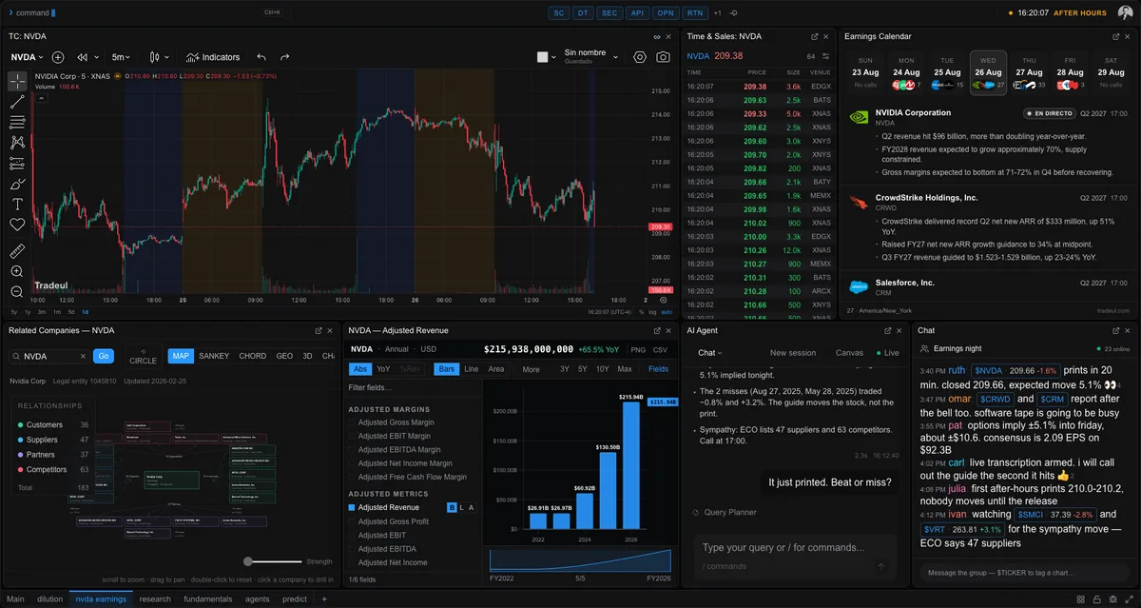The width and height of the screenshot is (1141, 608).
Task: Open user profile avatar
Action: point(1126,12)
